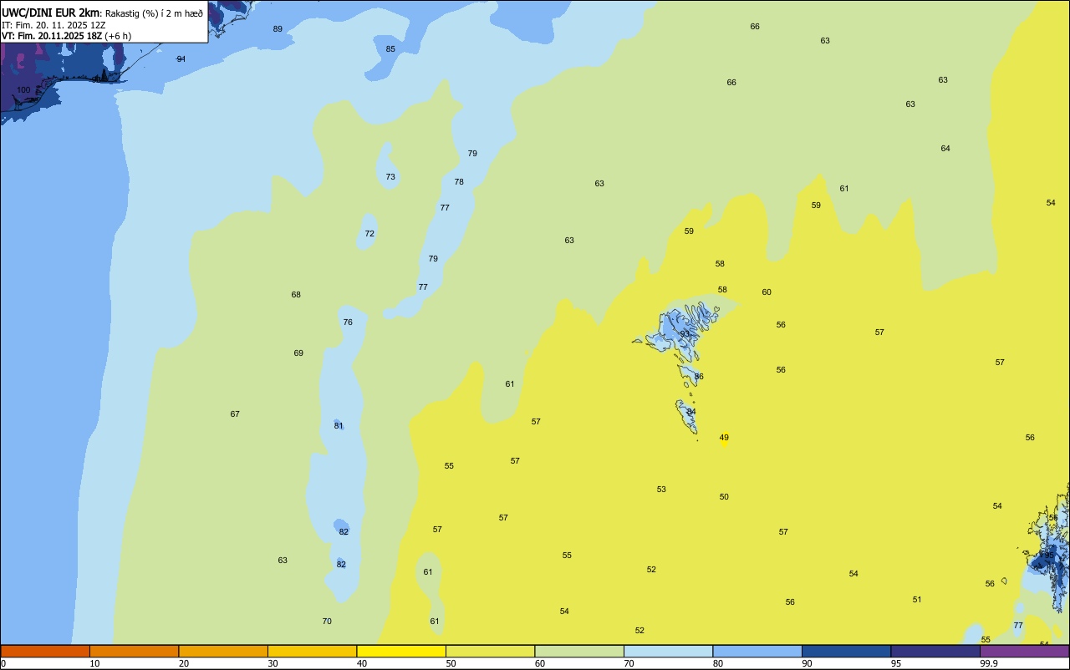Viewport: 1070px width, 670px height.
Task: Click the humidity value 51 on the map
Action: [917, 599]
